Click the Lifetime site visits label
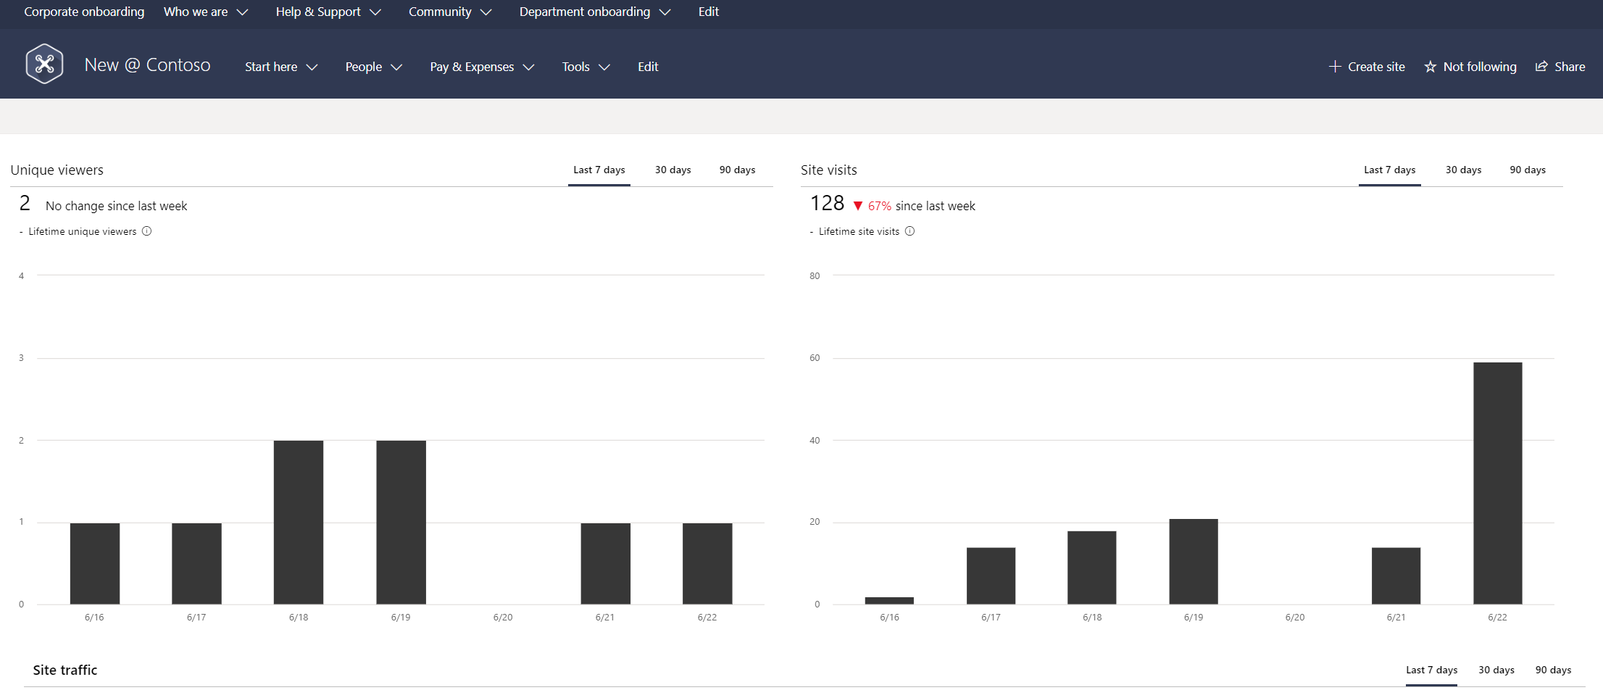The height and width of the screenshot is (698, 1603). (x=859, y=231)
